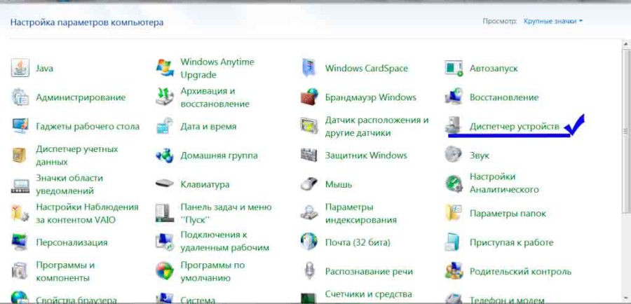Click the Звук speaker icon
Image resolution: width=631 pixels, height=304 pixels.
tap(454, 156)
